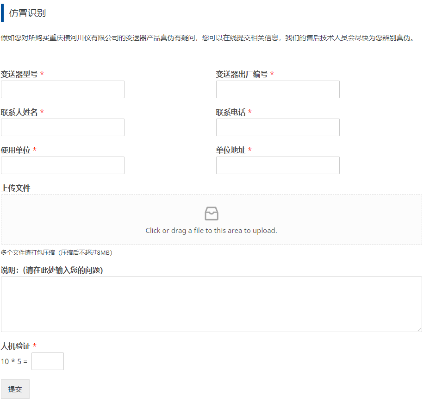Click the 单位地址 input field

(x=278, y=165)
